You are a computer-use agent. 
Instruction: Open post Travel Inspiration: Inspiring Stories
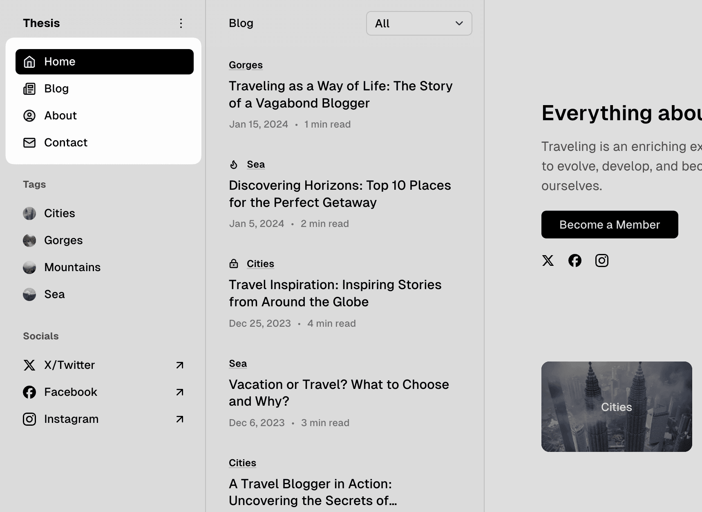[335, 293]
